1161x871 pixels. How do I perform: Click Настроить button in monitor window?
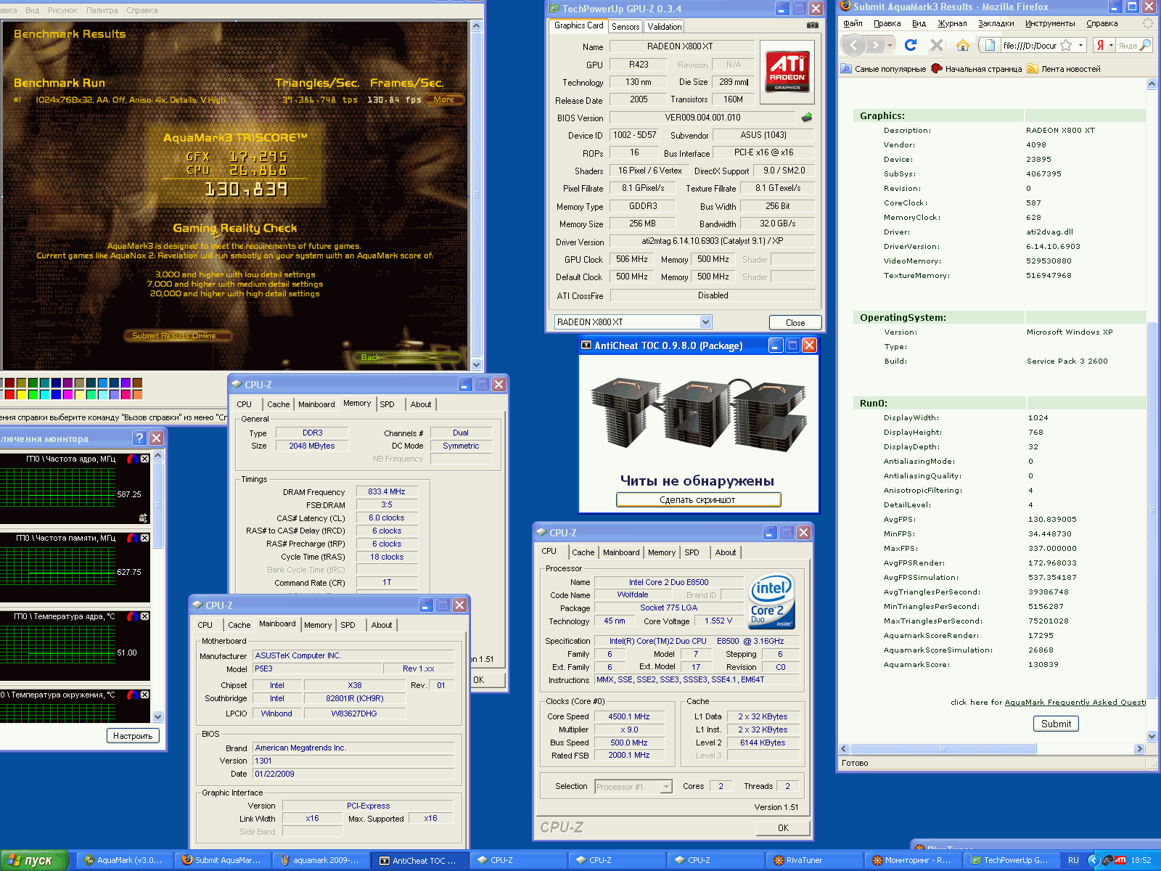click(133, 736)
